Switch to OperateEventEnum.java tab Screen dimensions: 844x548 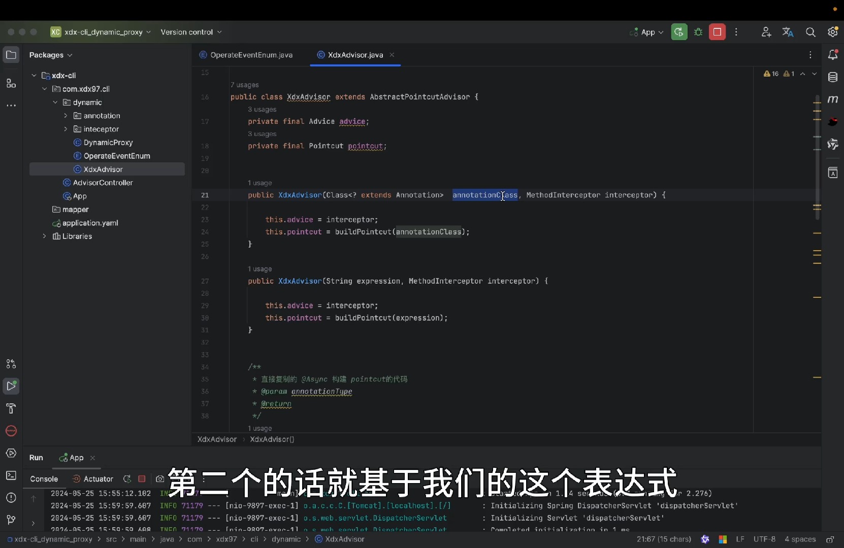246,55
